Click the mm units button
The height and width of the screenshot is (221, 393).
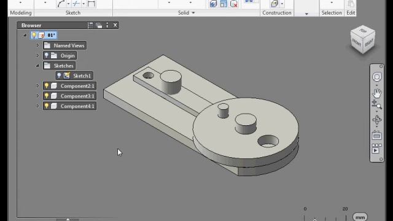(x=360, y=217)
